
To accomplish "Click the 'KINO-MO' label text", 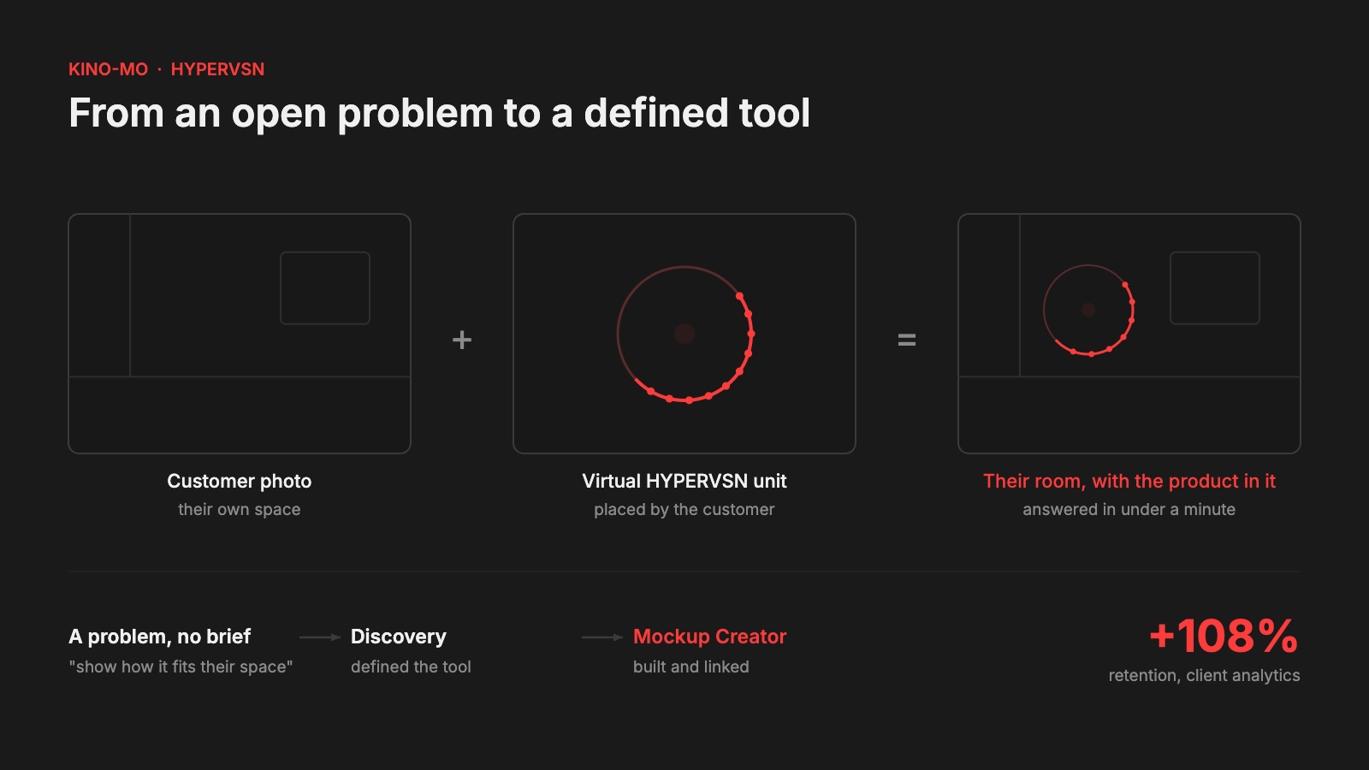I will point(108,69).
